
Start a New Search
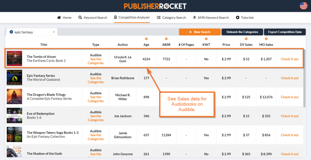point(200,32)
